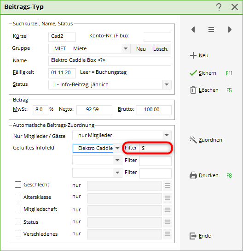
Task: Go to previous record with left arrow
Action: pyautogui.click(x=193, y=30)
